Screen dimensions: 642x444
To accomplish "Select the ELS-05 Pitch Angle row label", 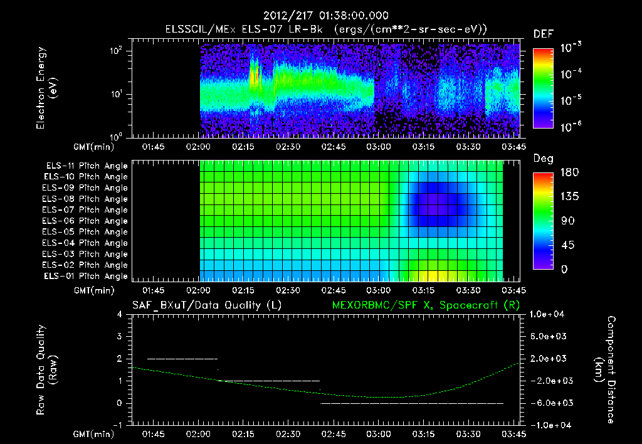I will point(85,232).
